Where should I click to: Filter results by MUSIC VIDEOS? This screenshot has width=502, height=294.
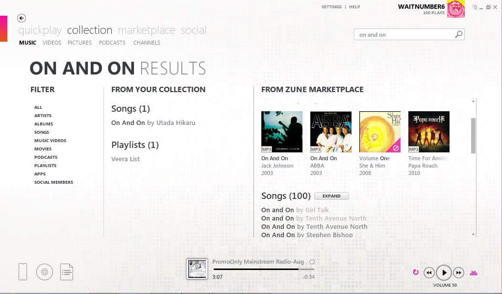[x=50, y=141]
